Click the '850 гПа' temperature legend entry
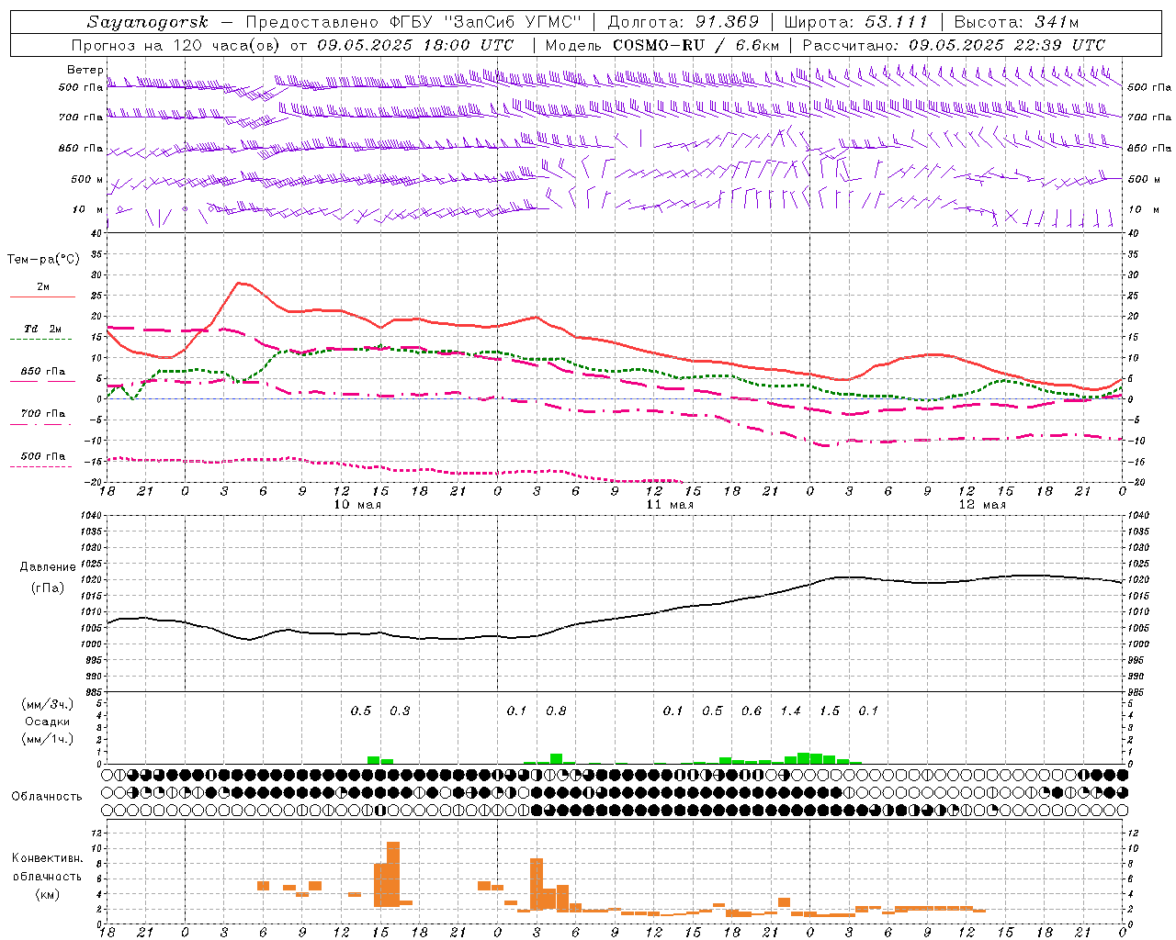Viewport: 1176px width, 940px height. (43, 372)
